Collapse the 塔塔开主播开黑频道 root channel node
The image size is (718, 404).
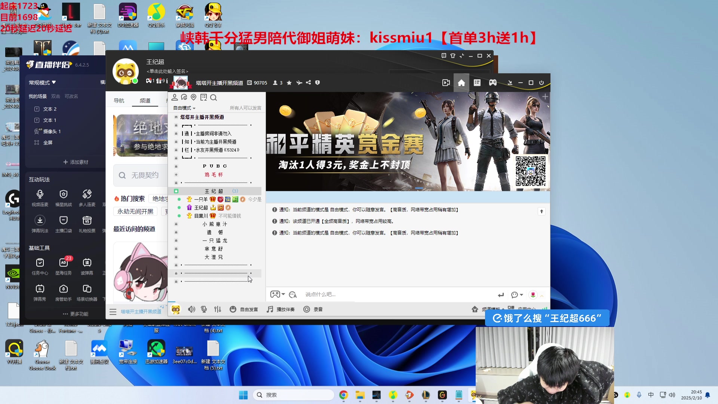click(176, 117)
